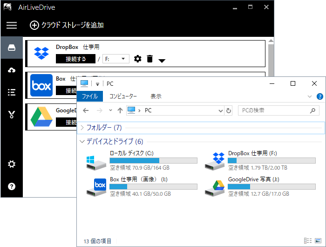Open the 表示 ribbon tab
This screenshot has width=326, height=247.
tap(156, 96)
